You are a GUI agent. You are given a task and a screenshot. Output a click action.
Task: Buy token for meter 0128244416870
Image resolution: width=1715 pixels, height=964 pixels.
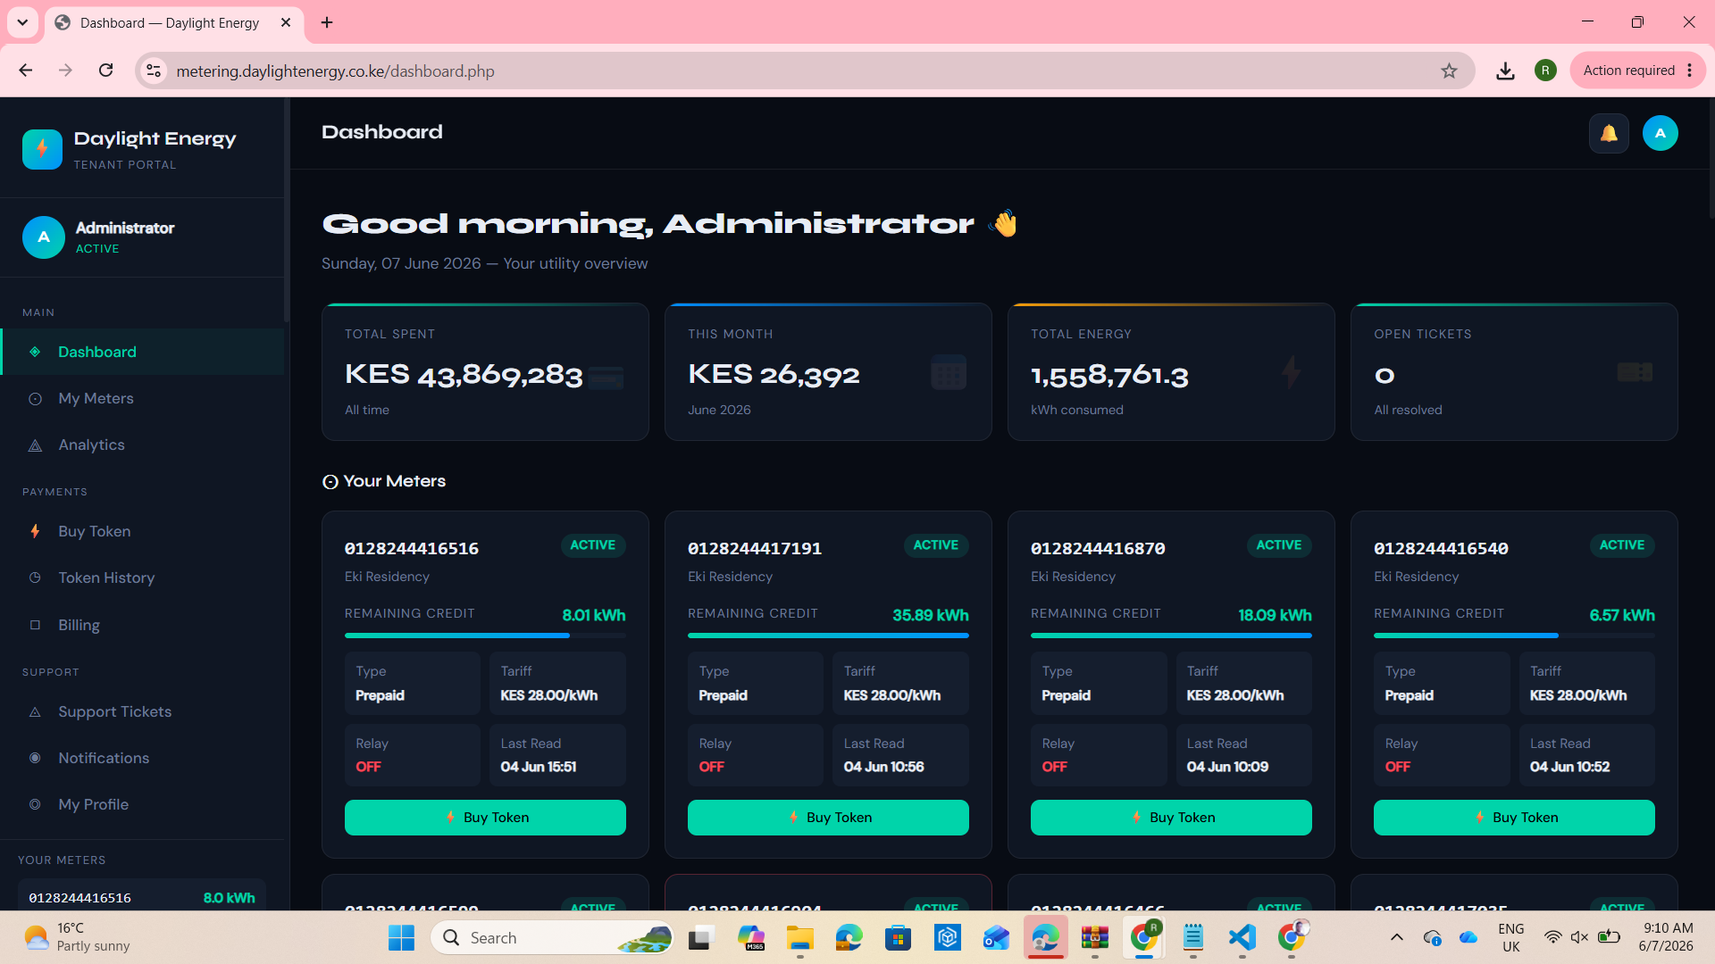pyautogui.click(x=1171, y=818)
